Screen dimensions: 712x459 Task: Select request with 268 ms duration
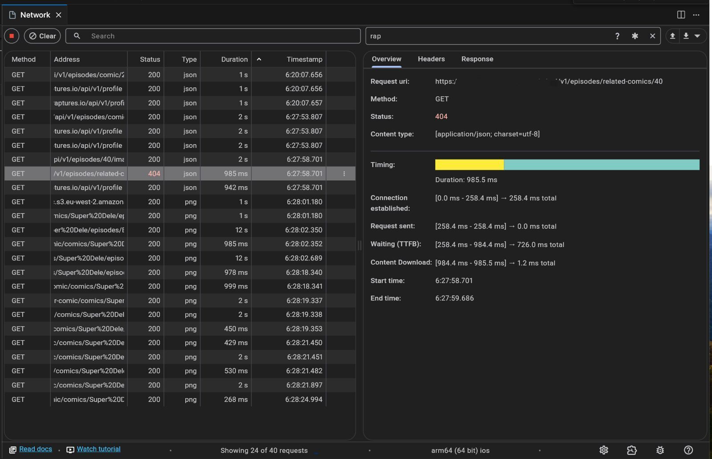tap(180, 400)
